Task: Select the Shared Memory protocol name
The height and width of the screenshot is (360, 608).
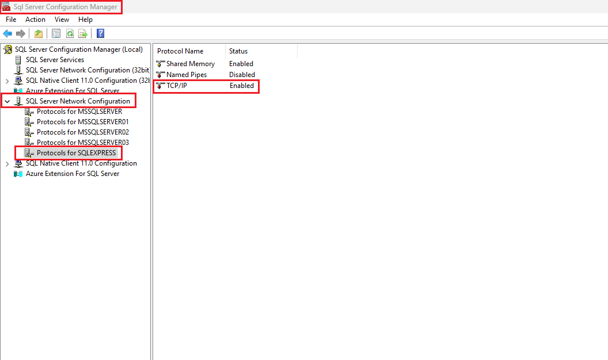Action: click(191, 63)
